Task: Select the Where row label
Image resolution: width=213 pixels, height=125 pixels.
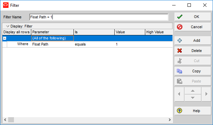Action: point(23,44)
